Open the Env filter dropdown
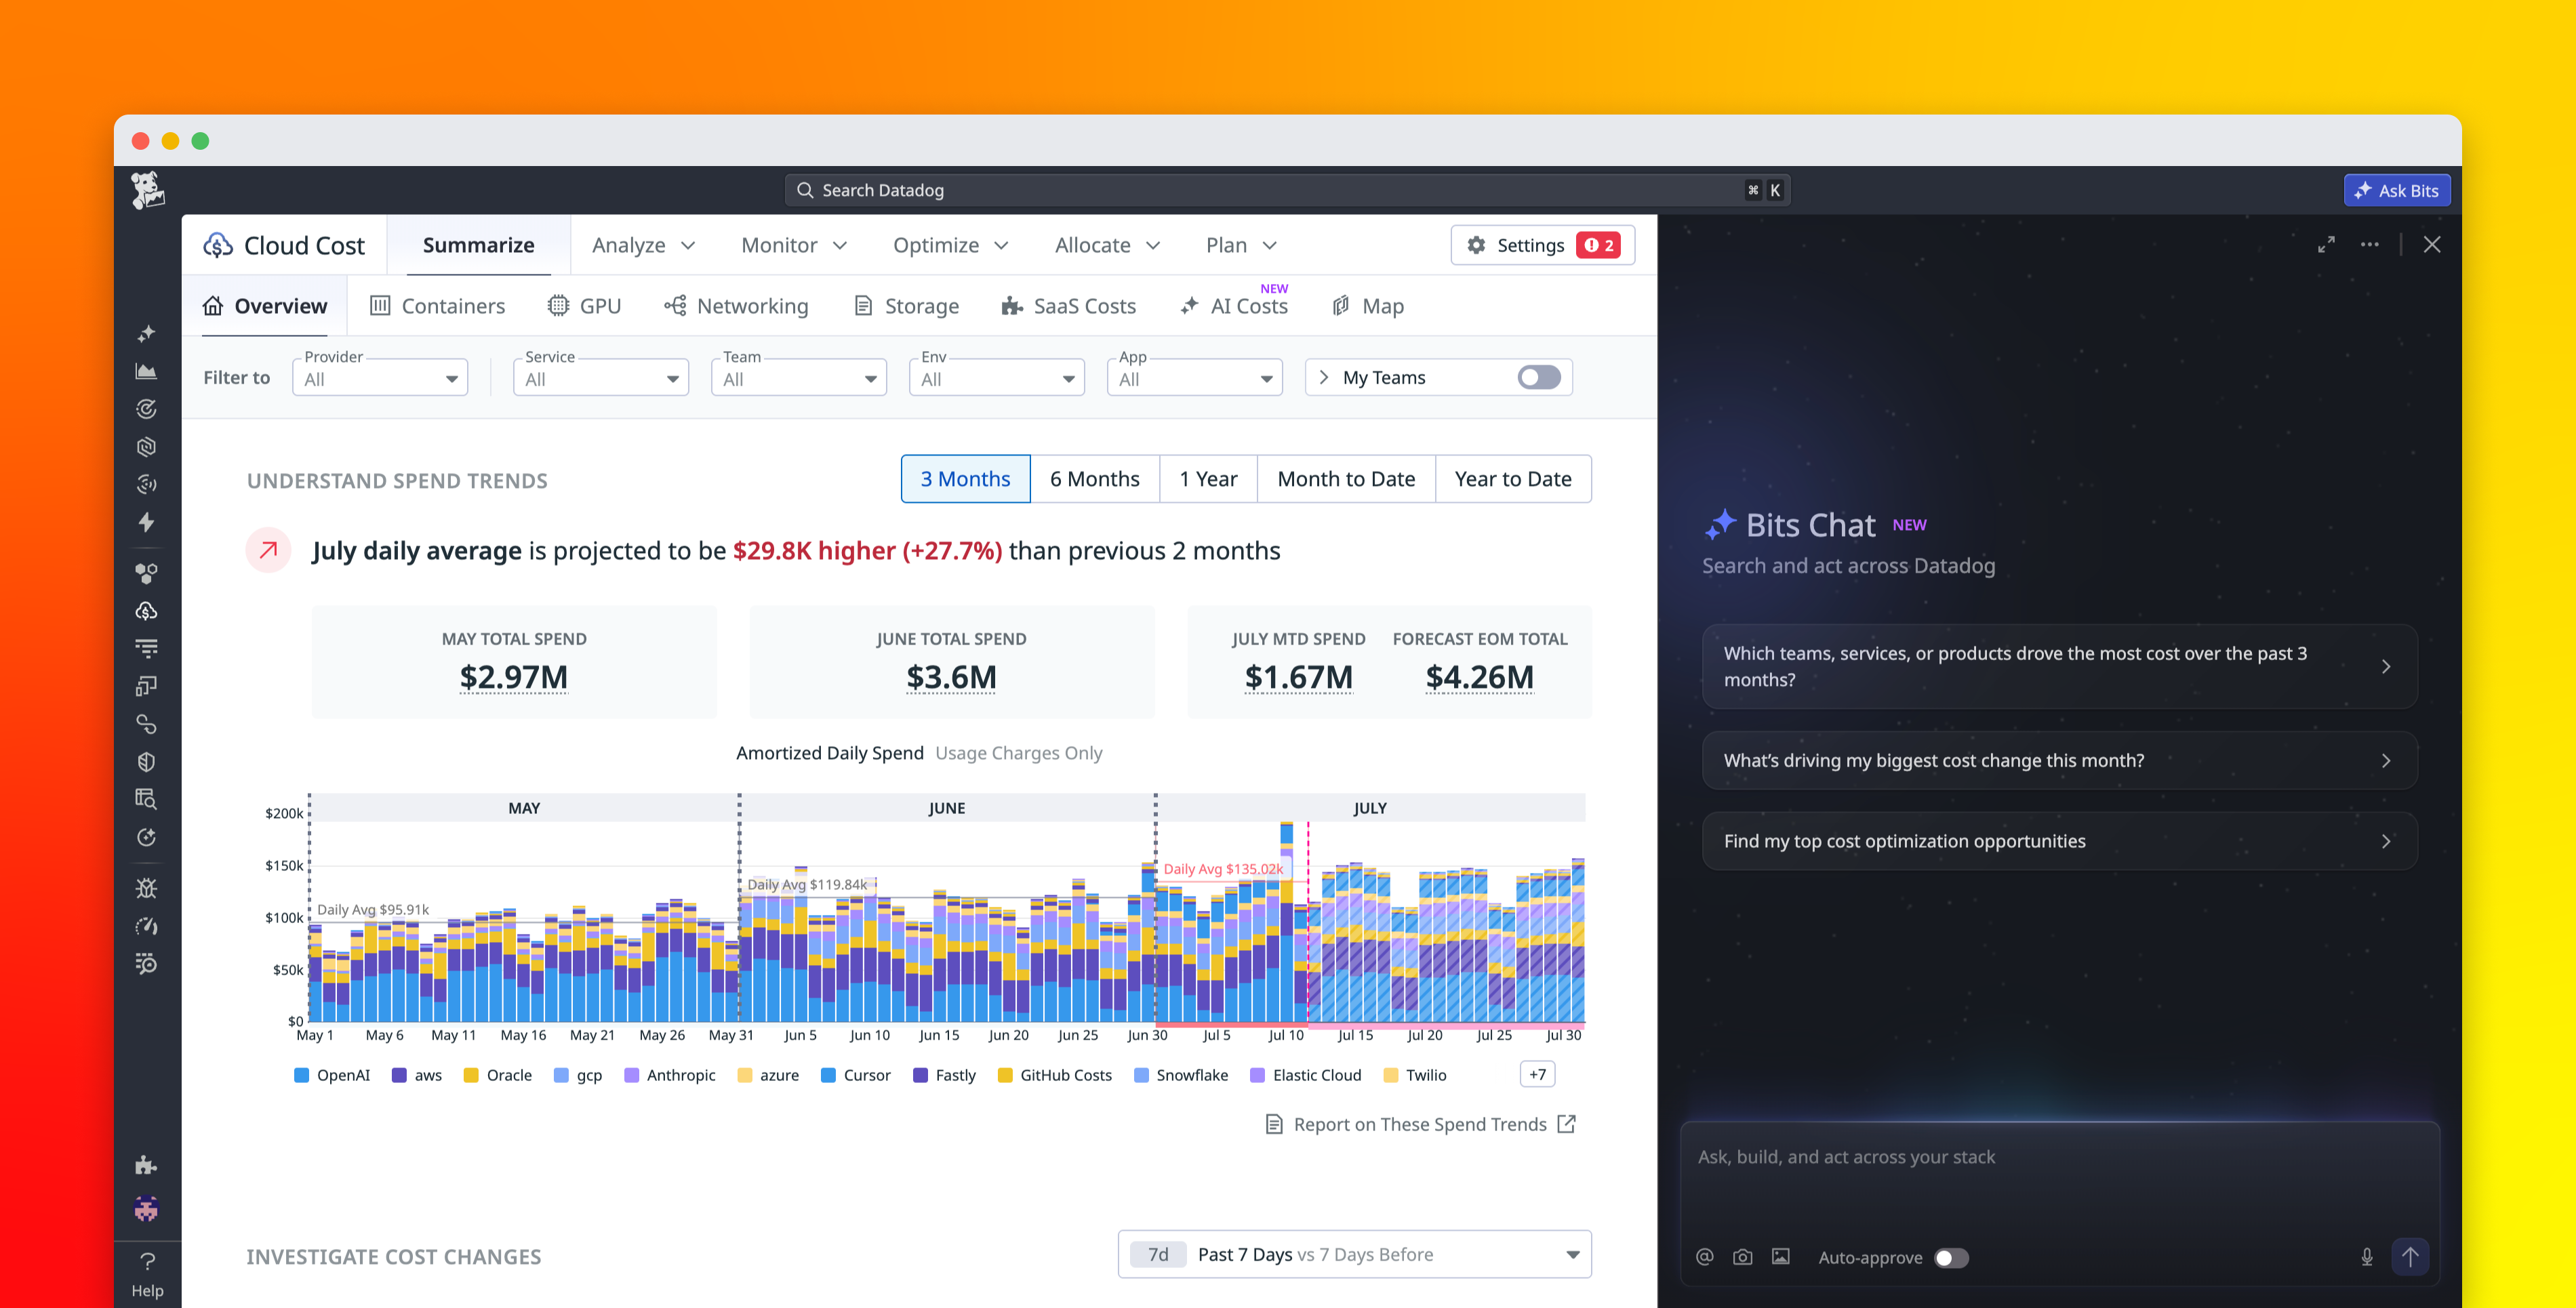The width and height of the screenshot is (2576, 1308). click(x=996, y=379)
